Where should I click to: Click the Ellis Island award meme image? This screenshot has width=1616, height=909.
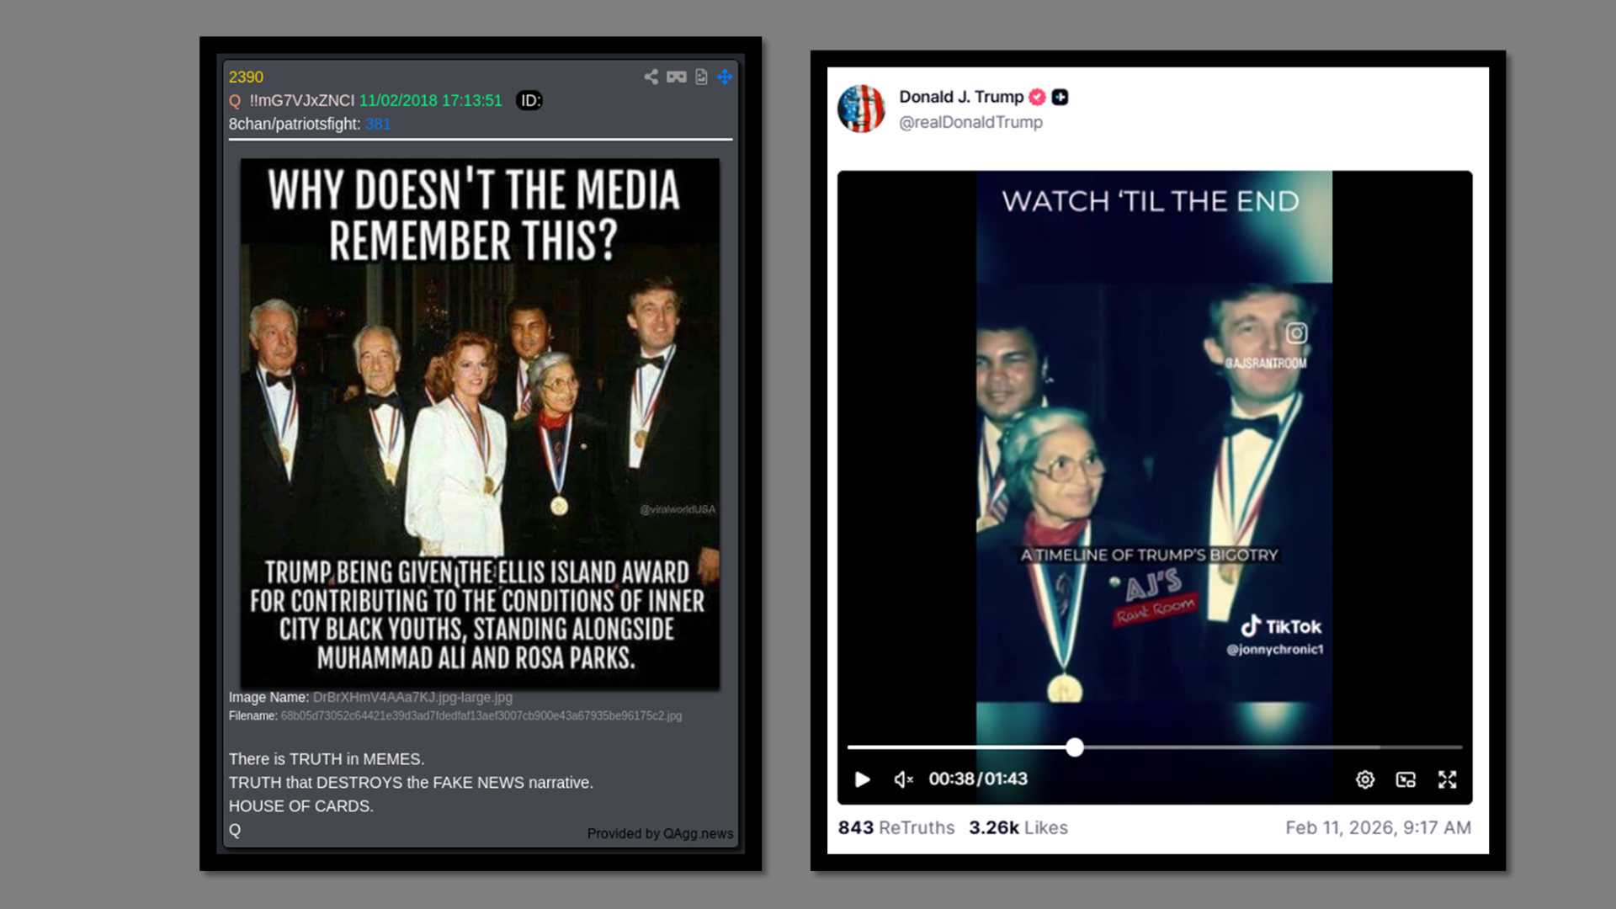pyautogui.click(x=480, y=423)
